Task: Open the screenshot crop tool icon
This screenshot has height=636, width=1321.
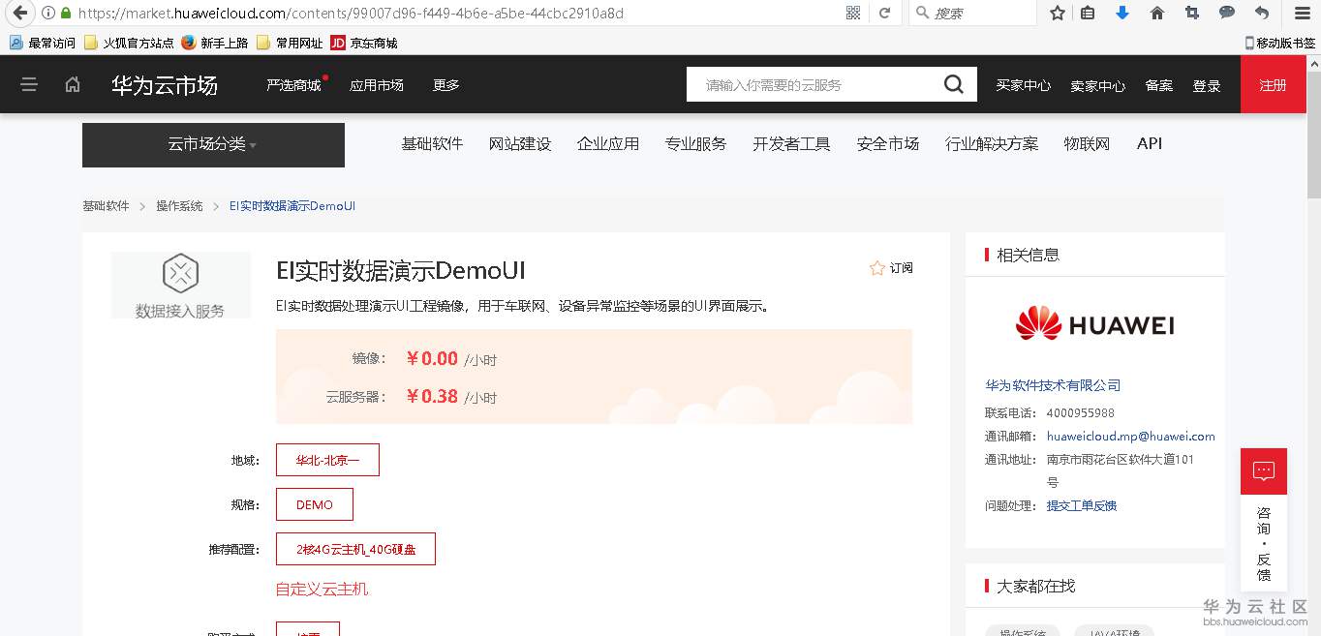Action: pyautogui.click(x=1192, y=14)
